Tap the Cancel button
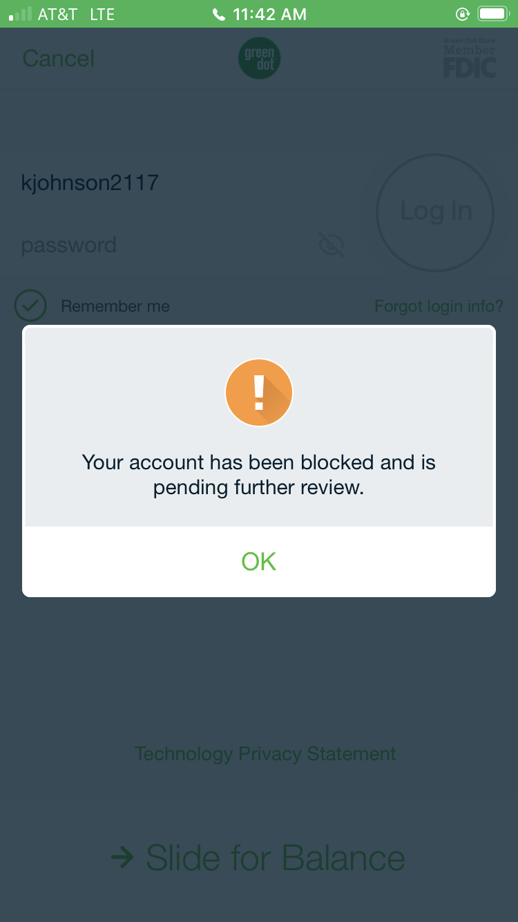Screen dimensions: 518x922 tap(58, 59)
